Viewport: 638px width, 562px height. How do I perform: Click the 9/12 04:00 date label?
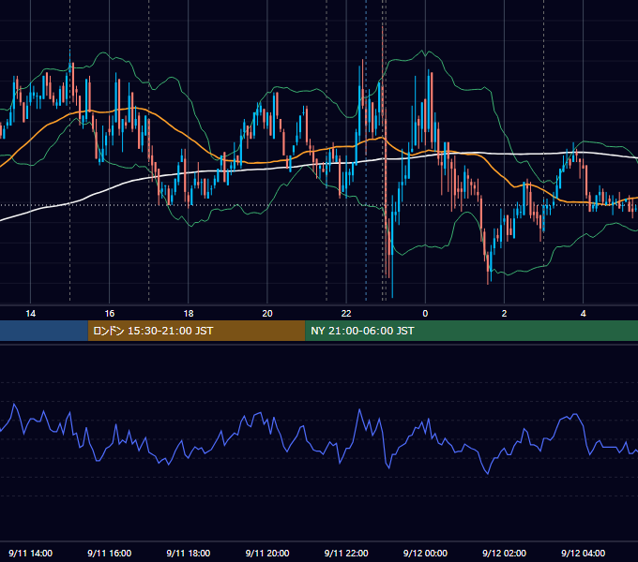point(583,553)
